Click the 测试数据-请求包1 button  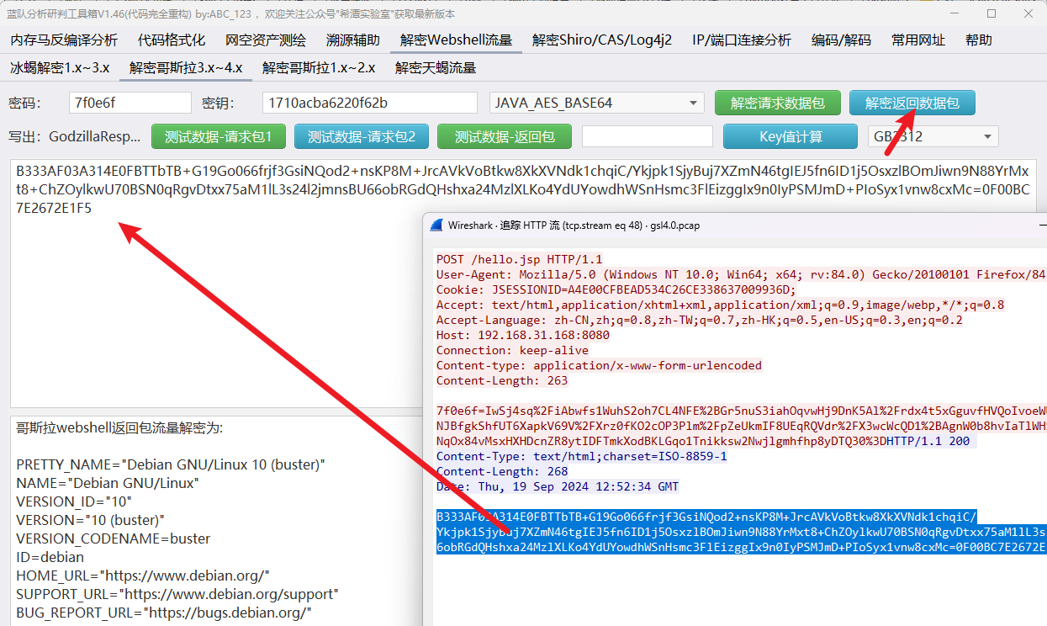click(x=219, y=136)
